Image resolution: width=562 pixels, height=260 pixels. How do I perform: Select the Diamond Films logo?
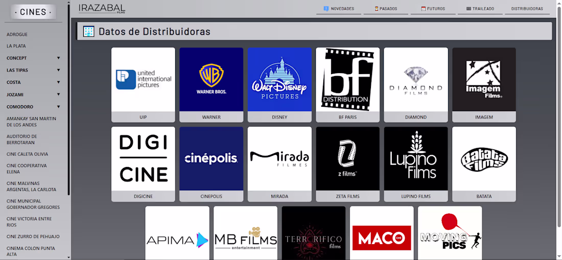[416, 80]
